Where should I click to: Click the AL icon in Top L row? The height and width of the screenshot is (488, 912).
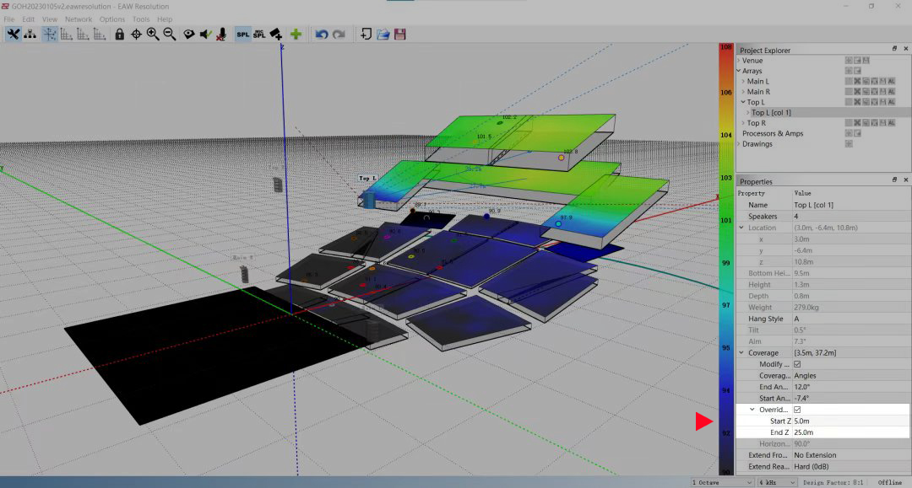click(x=891, y=102)
